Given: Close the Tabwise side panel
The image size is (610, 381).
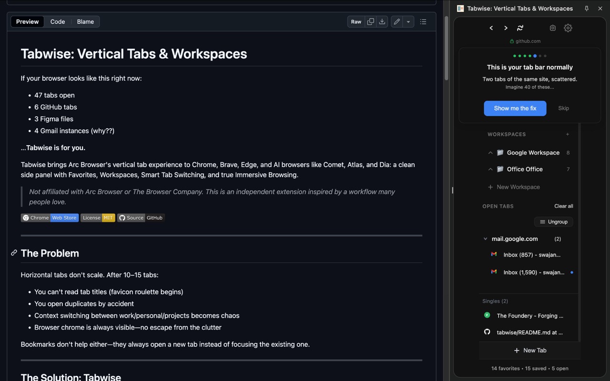Looking at the screenshot, I should (600, 9).
